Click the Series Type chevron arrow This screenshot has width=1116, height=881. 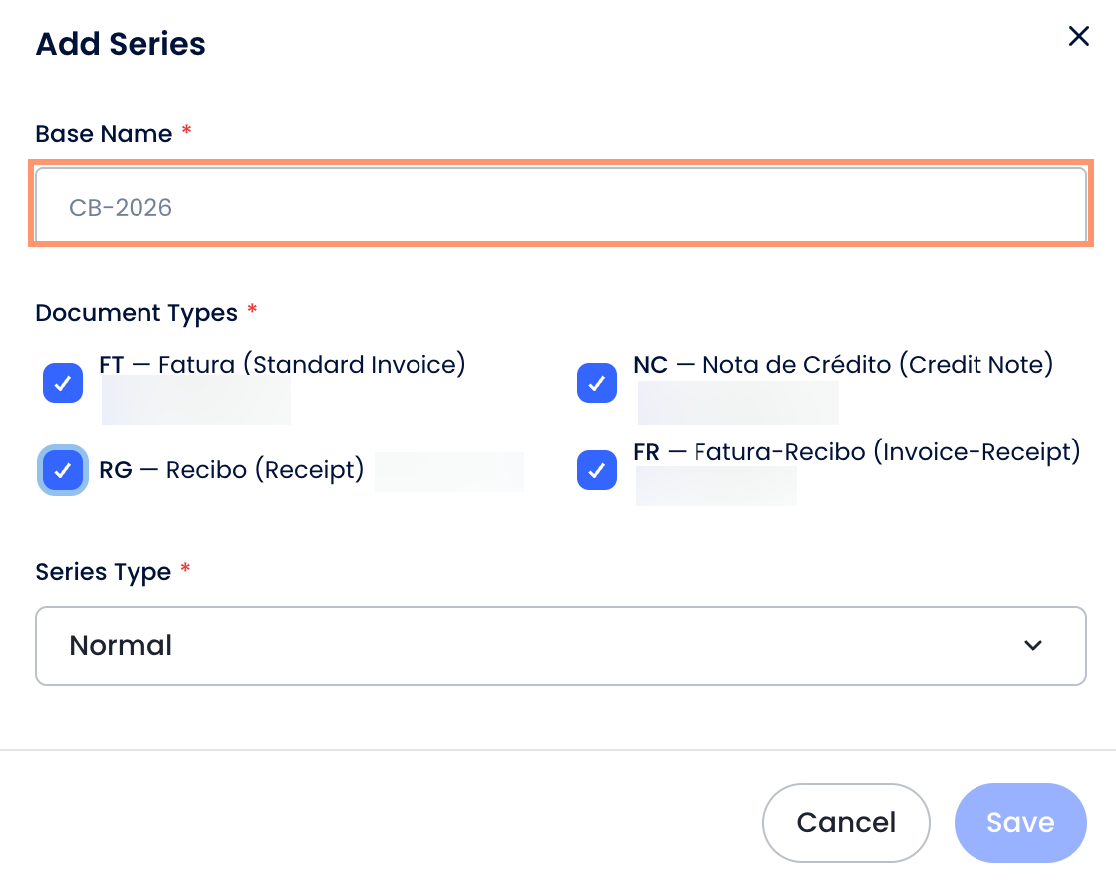click(1033, 646)
